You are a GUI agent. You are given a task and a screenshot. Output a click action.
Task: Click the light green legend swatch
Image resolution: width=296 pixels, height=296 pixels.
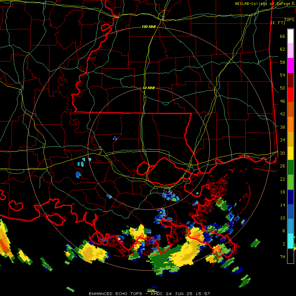click(x=290, y=182)
